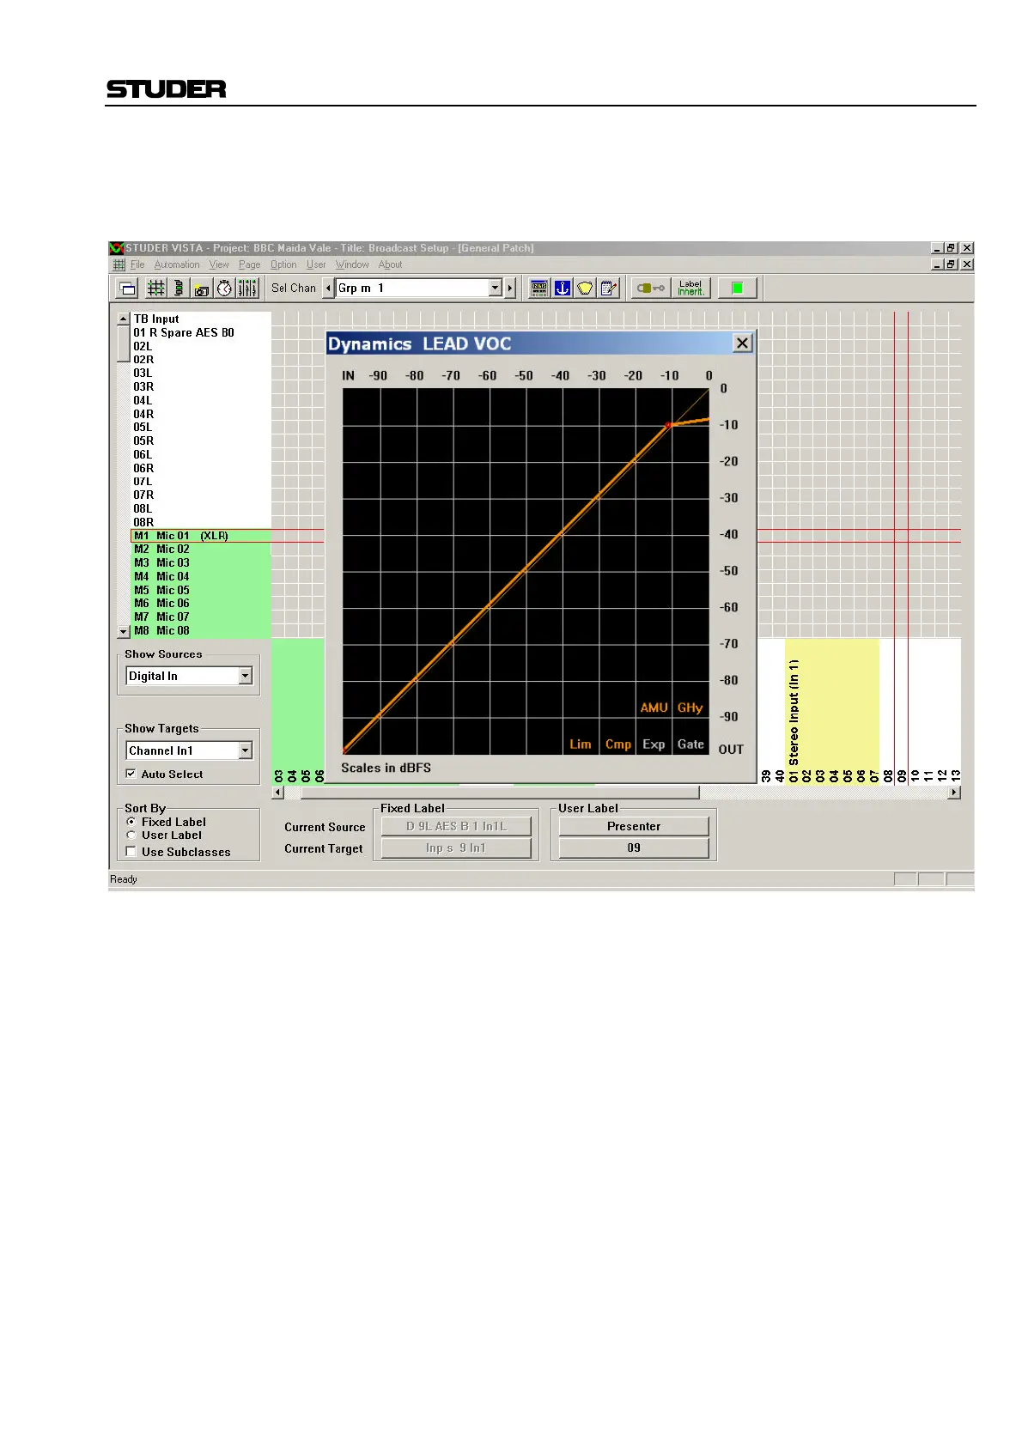The image size is (1022, 1446).
Task: Open the View menu
Action: click(219, 264)
